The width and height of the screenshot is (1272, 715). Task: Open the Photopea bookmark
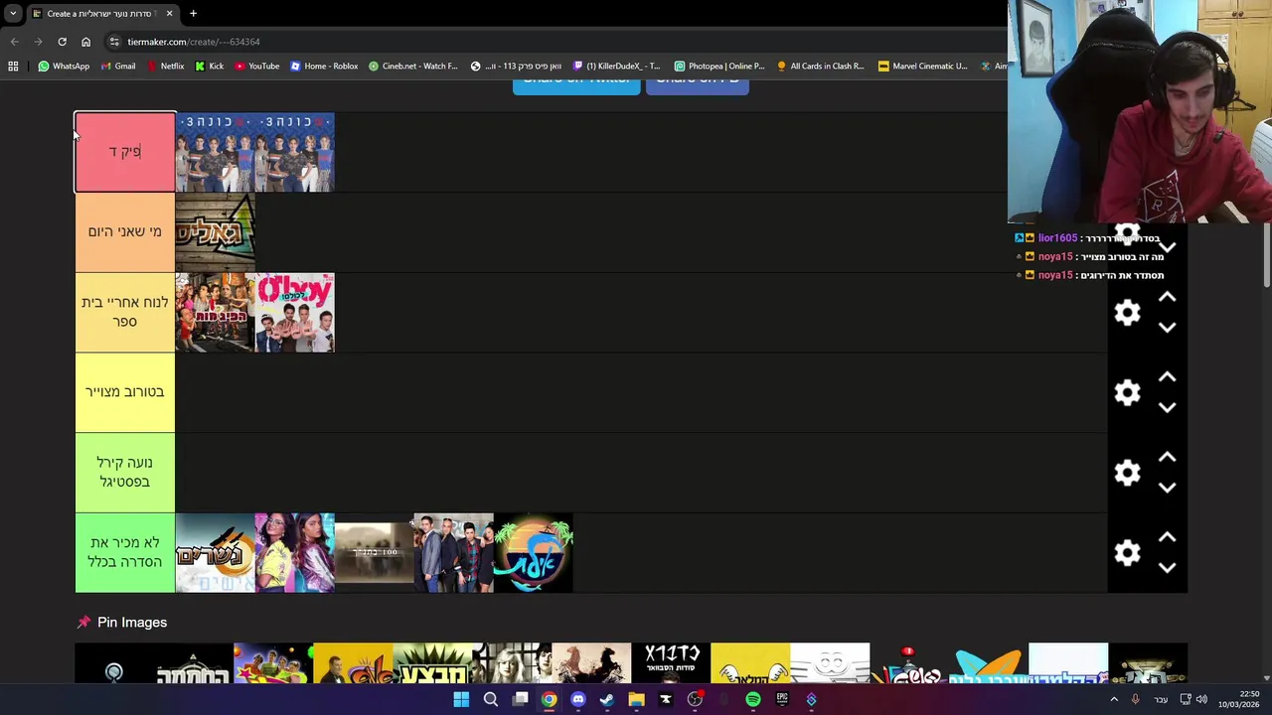pos(719,67)
